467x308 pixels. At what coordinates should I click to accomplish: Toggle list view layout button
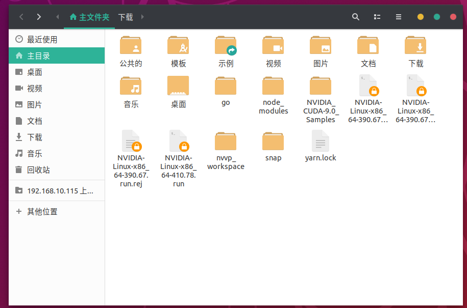[377, 17]
